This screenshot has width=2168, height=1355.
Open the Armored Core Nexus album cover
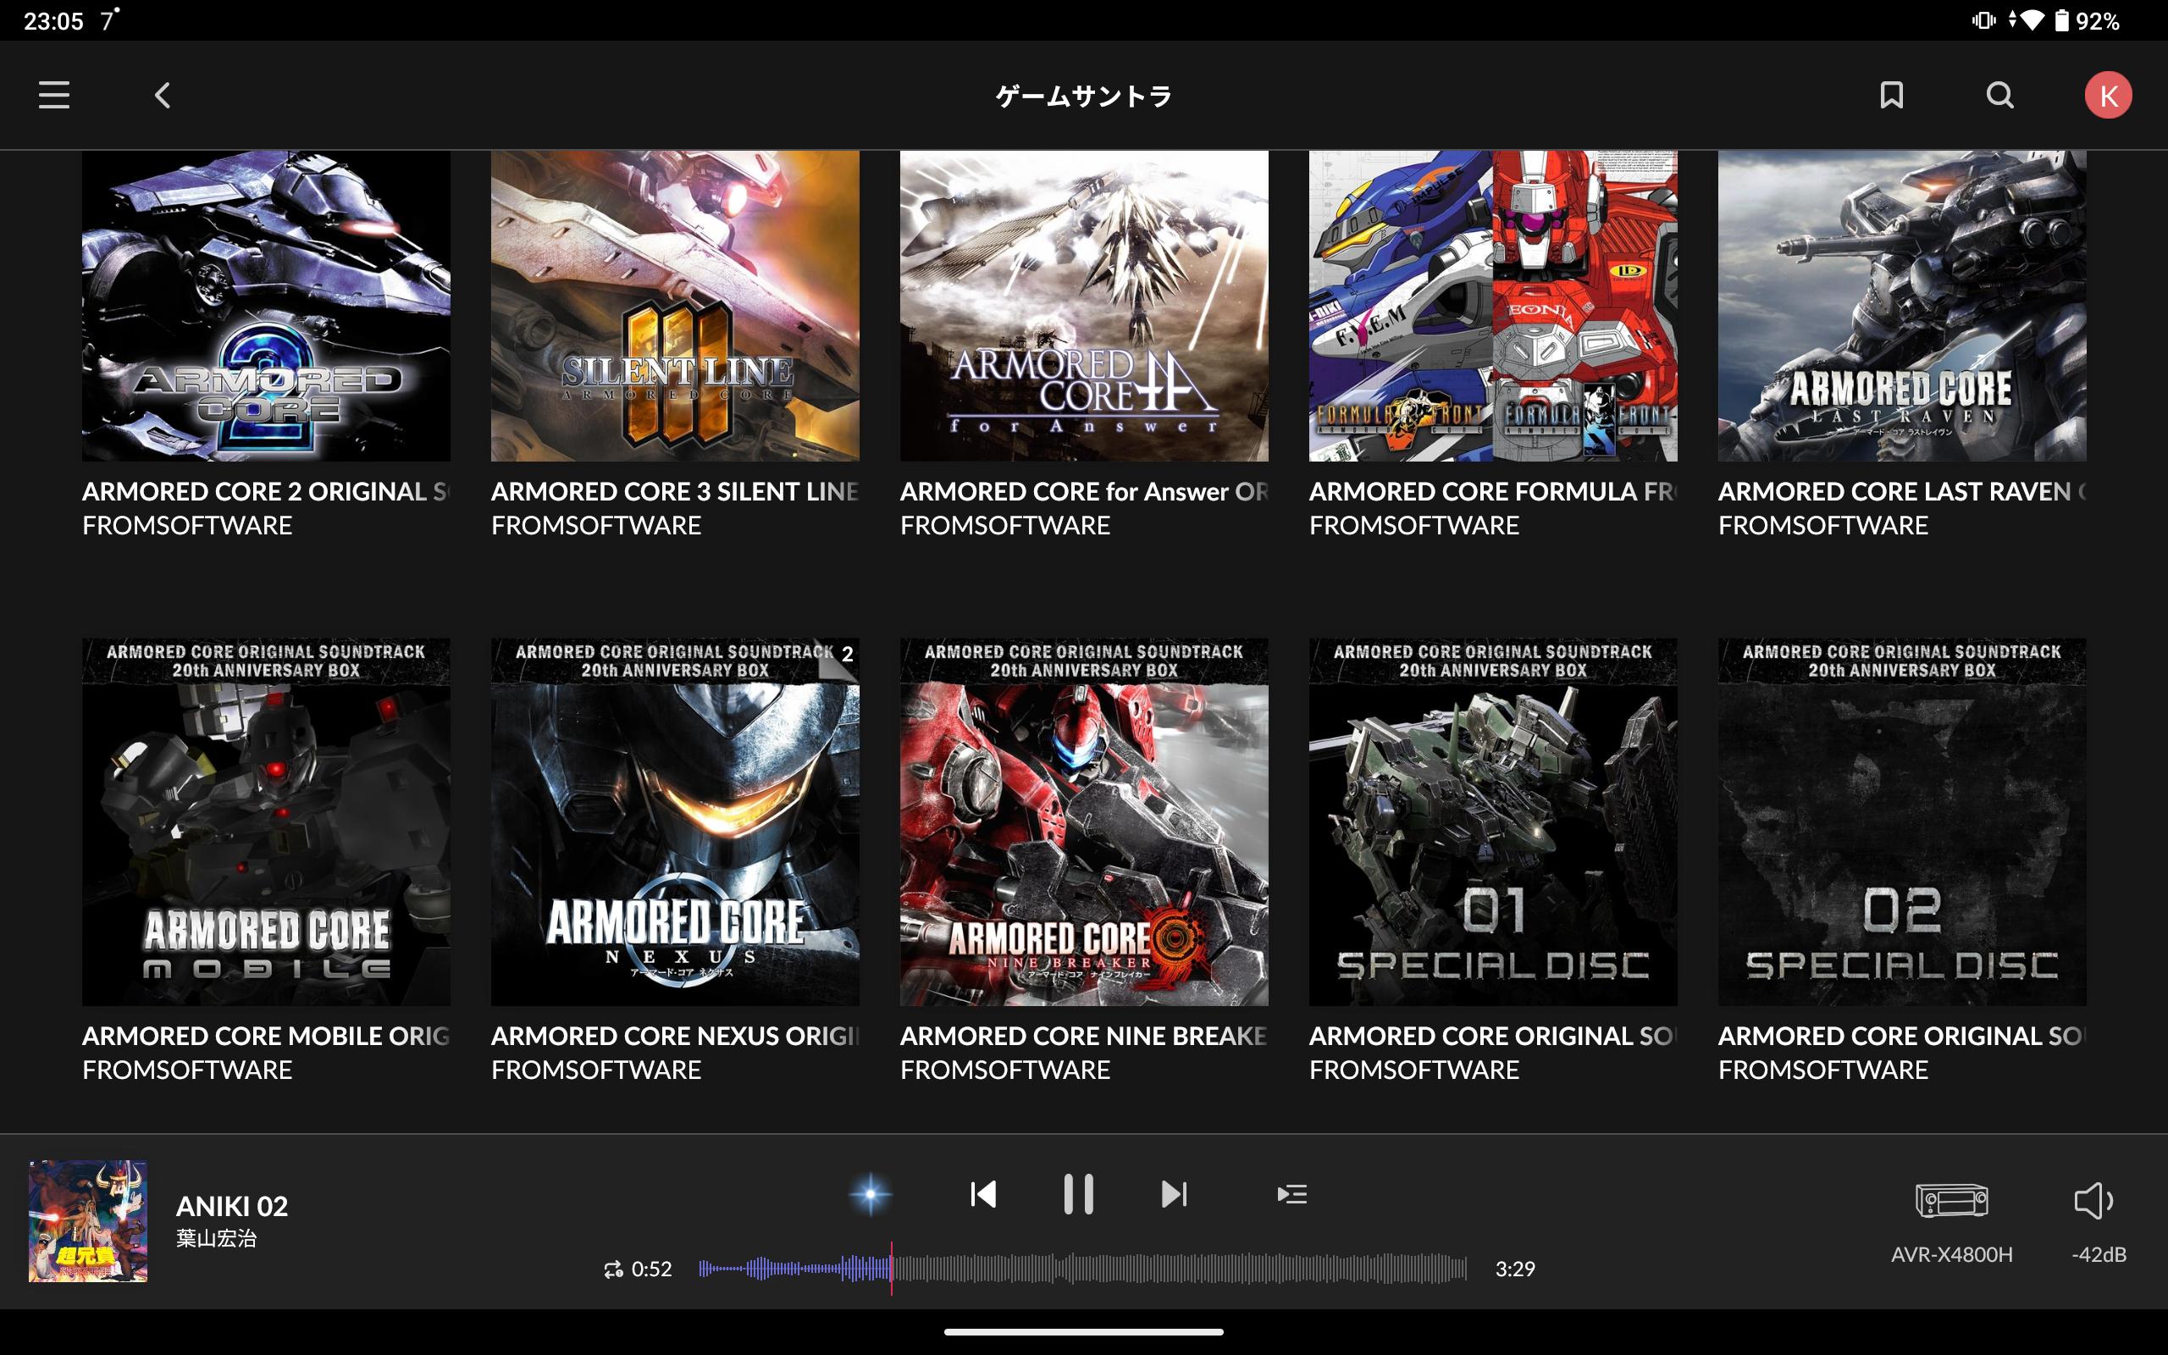click(x=675, y=821)
